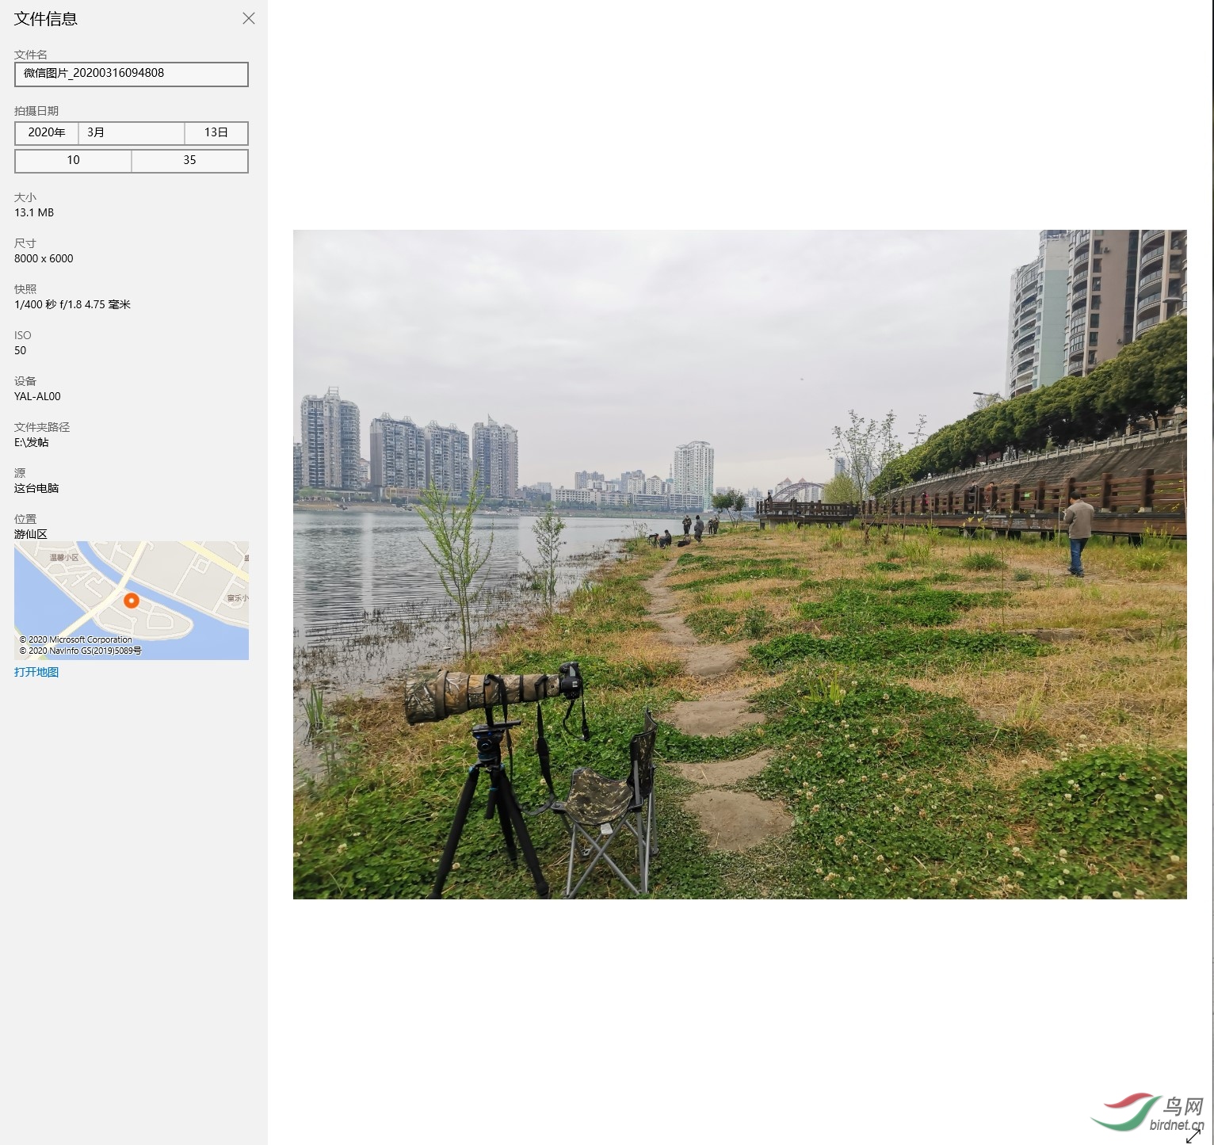1214x1145 pixels.
Task: Select the 13日 day field
Action: [216, 132]
